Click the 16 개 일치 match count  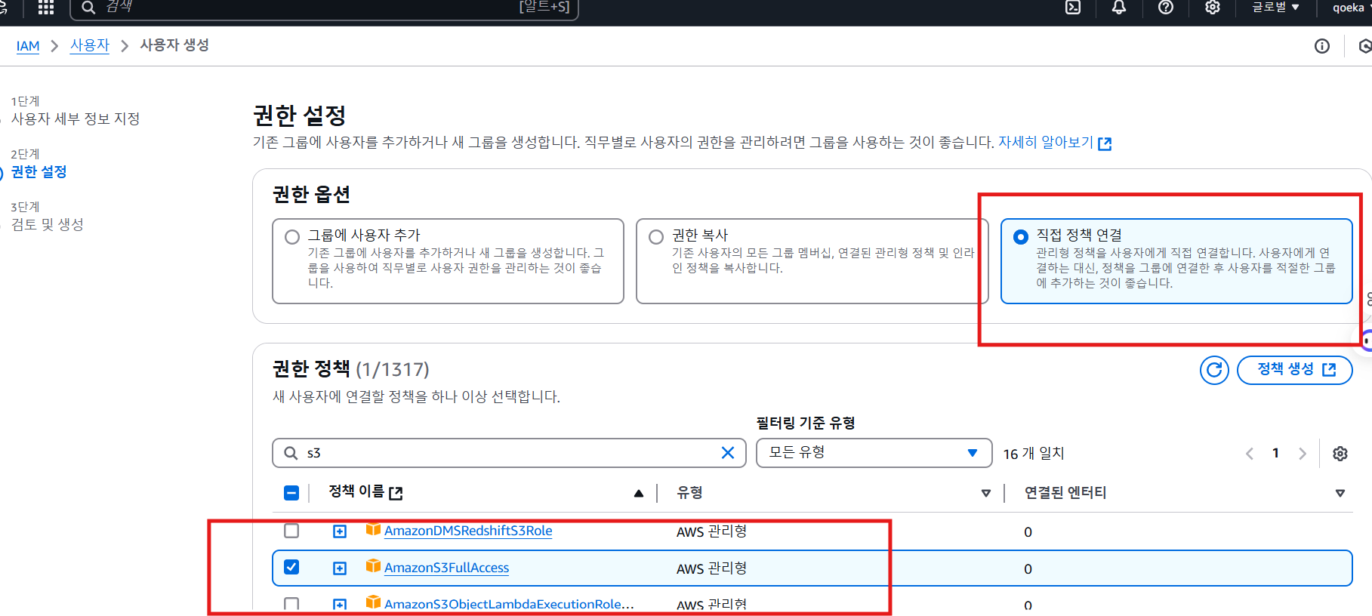tap(1034, 454)
